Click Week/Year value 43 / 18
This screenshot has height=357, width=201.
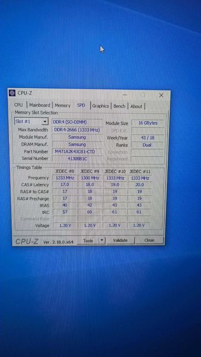[148, 138]
